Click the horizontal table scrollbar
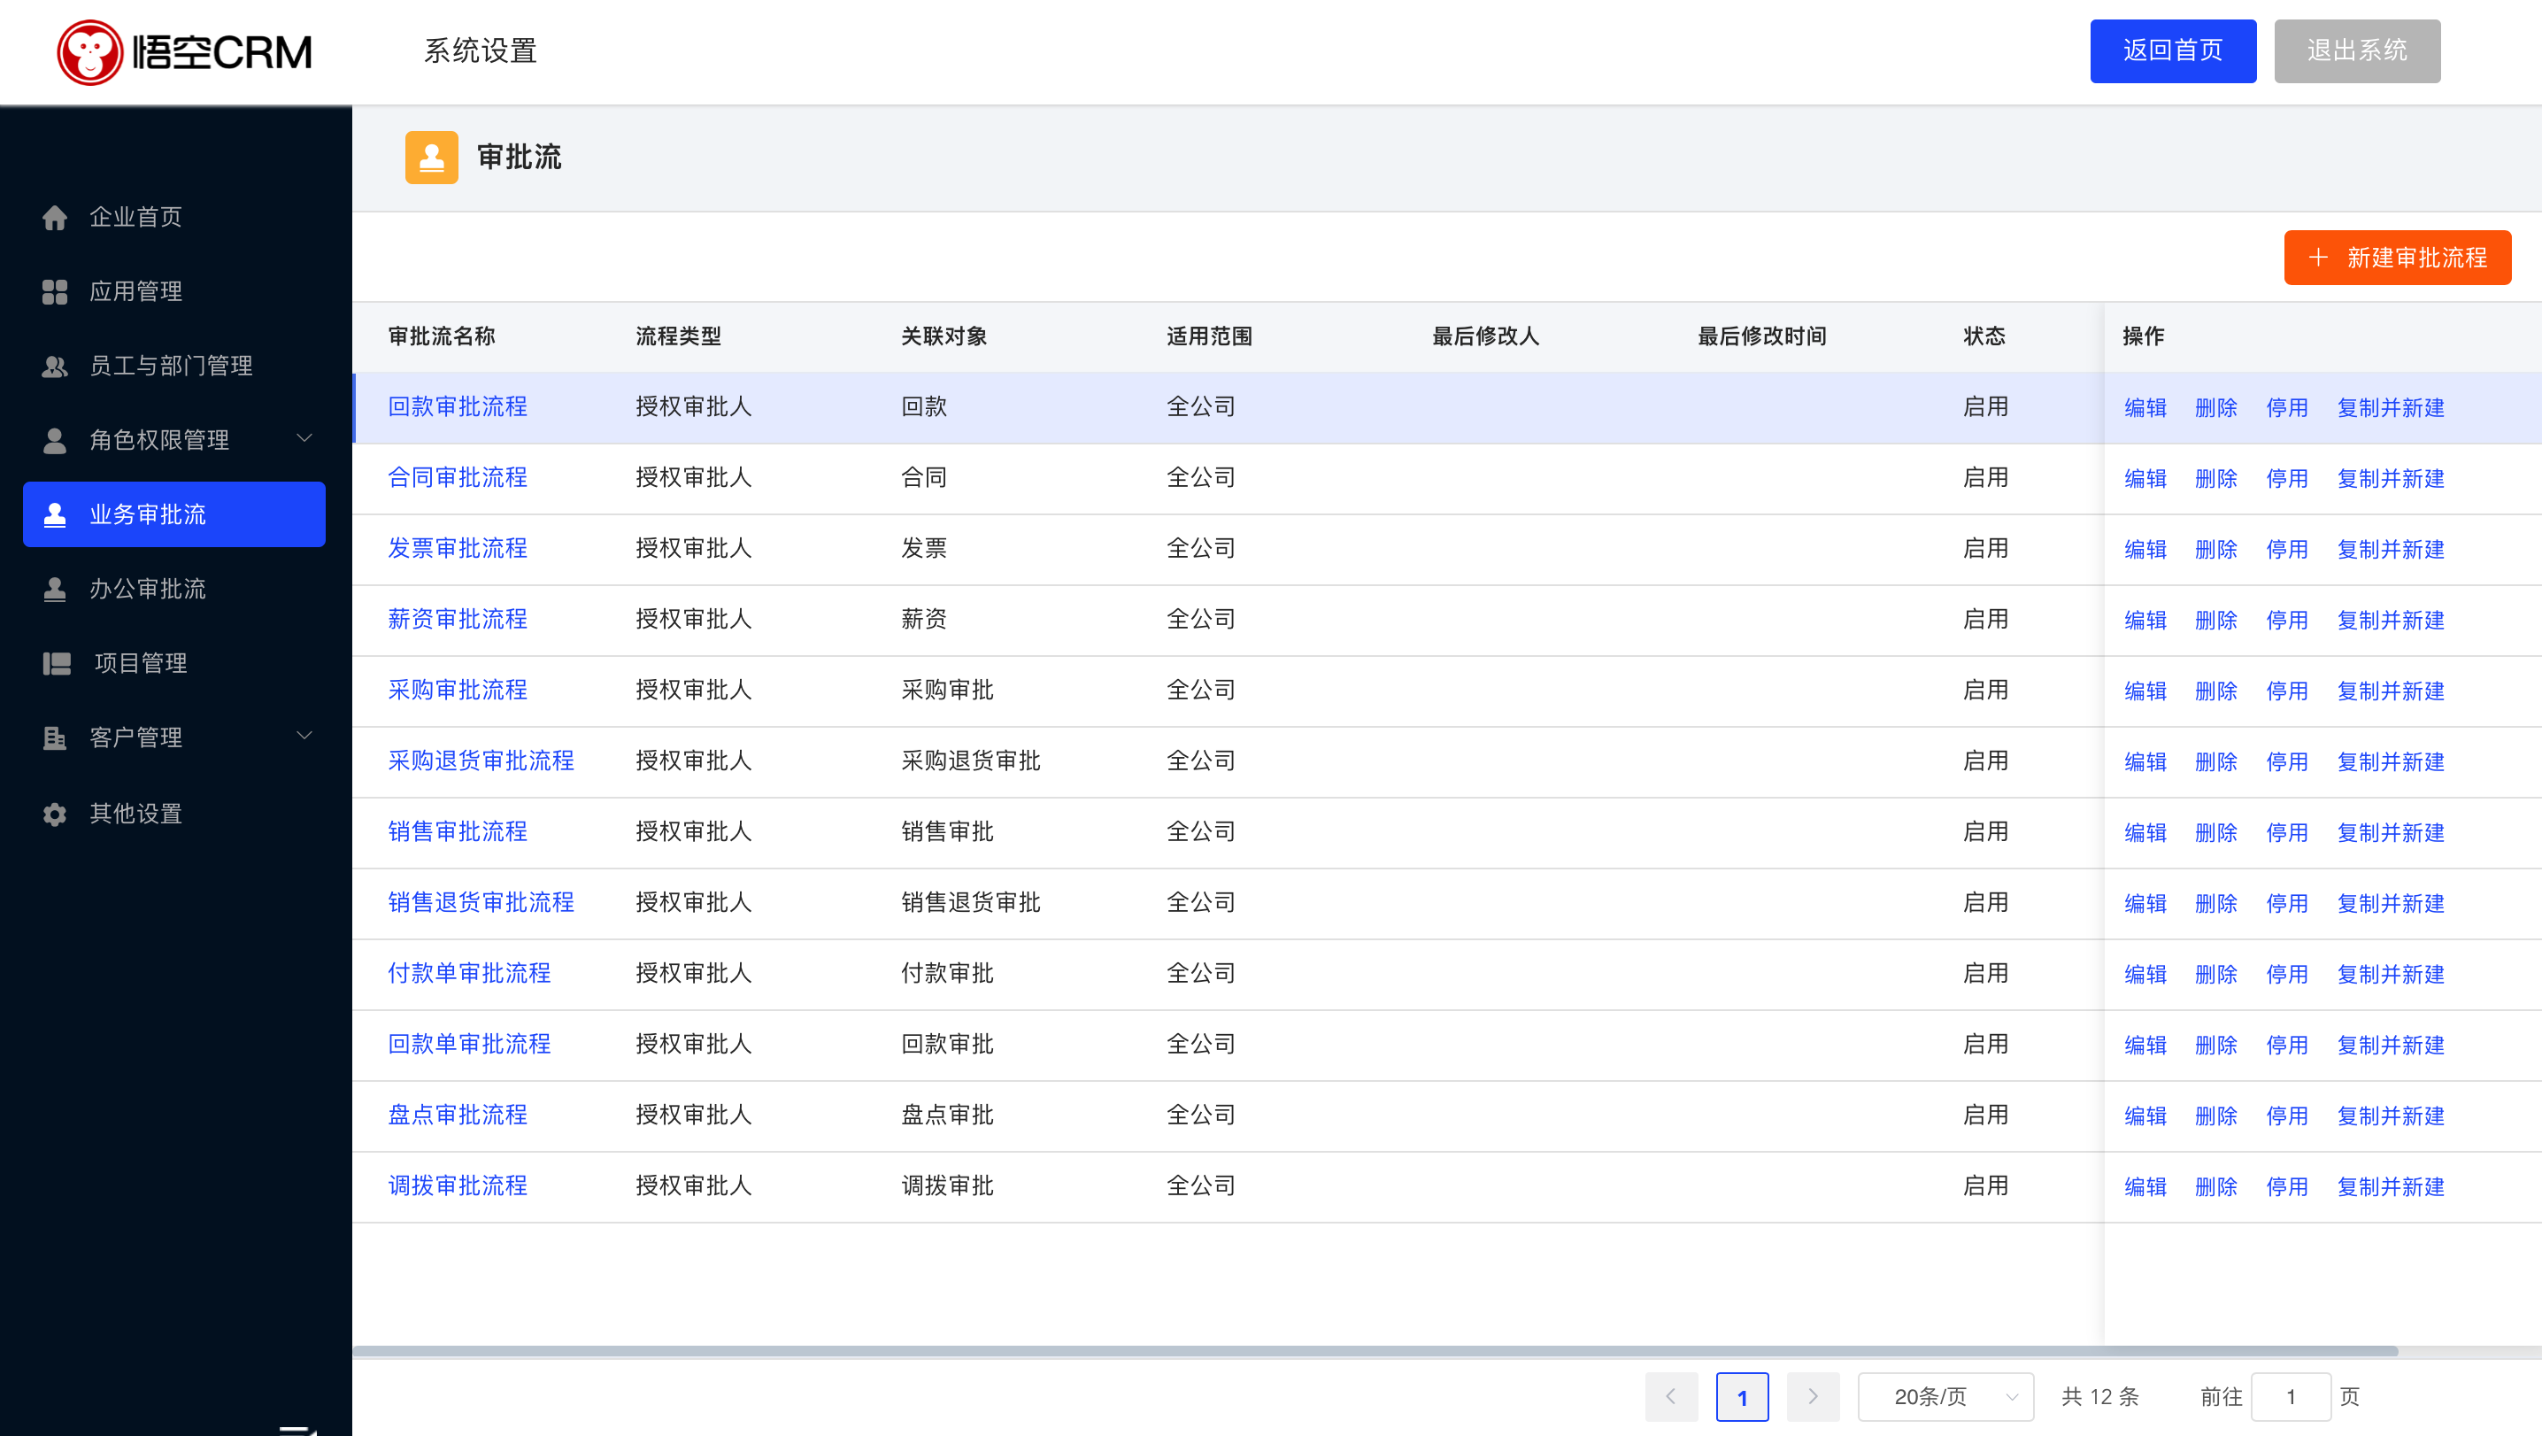This screenshot has width=2542, height=1436. point(1374,1350)
